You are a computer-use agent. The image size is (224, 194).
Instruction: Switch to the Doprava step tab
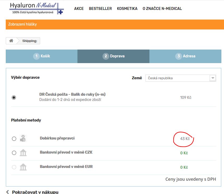click(113, 56)
